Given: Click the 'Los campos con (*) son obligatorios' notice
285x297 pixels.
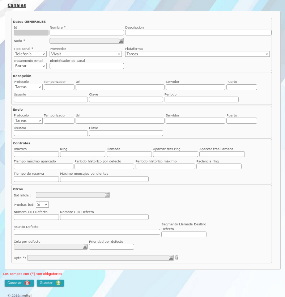Looking at the screenshot, I should (x=33, y=274).
